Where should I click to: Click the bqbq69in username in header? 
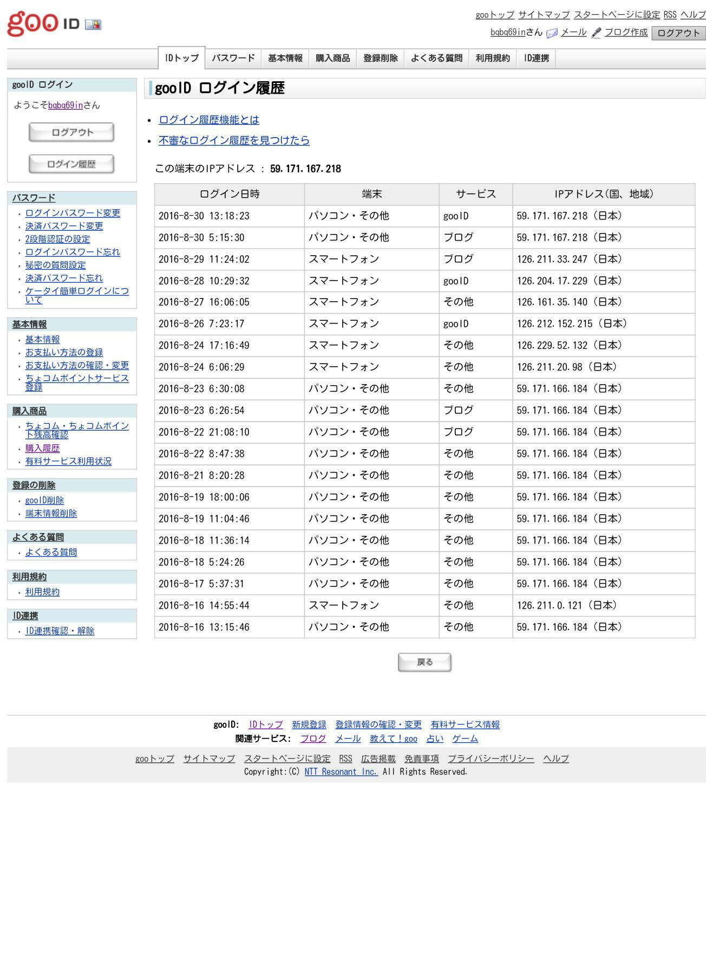tap(508, 33)
